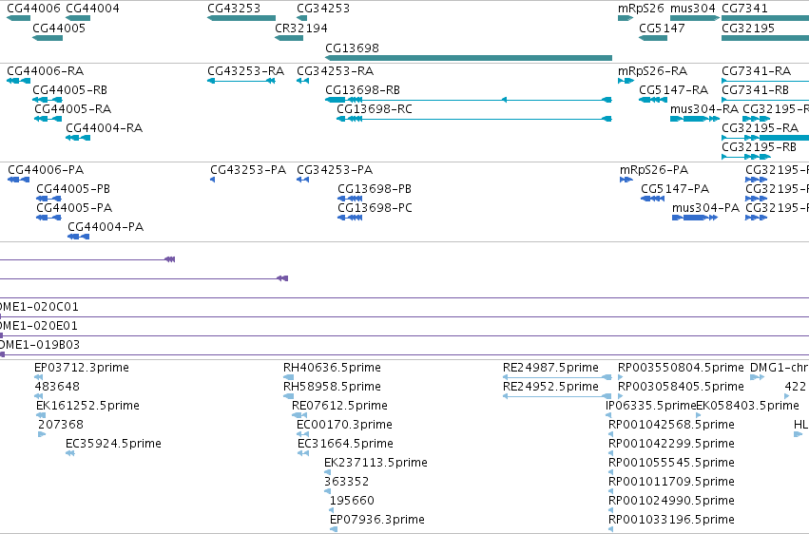
Task: Click EST EK237113.5prime
Action: [328, 472]
